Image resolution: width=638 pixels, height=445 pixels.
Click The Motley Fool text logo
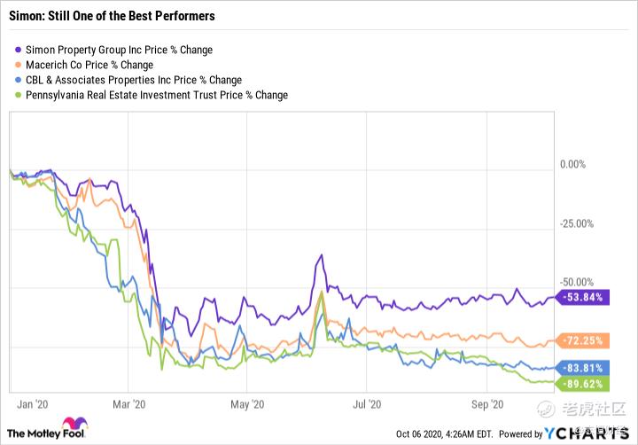point(41,434)
